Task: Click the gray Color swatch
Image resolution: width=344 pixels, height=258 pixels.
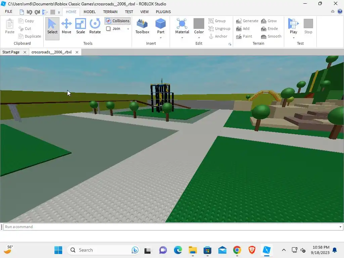Action: tap(199, 24)
